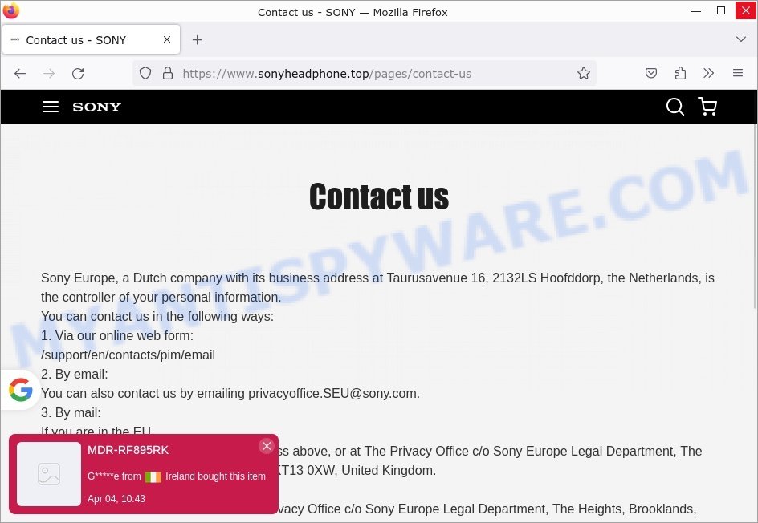Click "3. By mail:" line
Image resolution: width=758 pixels, height=523 pixels.
(71, 413)
